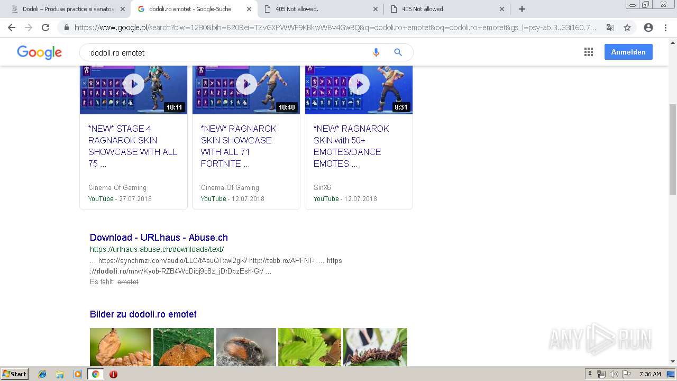Switch to first 405 Not allowed tab

click(320, 9)
